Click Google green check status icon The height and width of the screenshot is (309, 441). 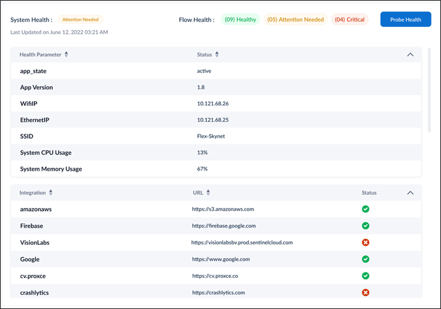coord(366,259)
